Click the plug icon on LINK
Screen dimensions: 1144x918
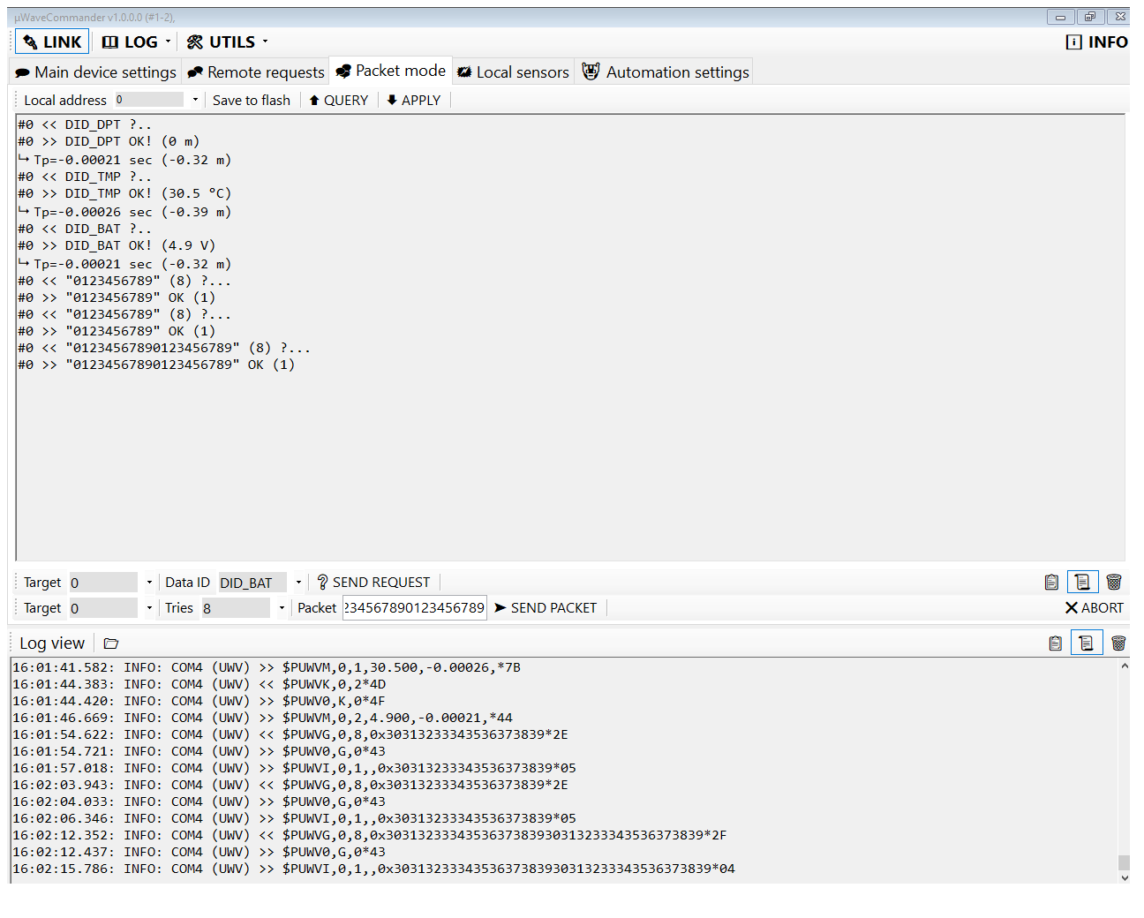click(30, 41)
